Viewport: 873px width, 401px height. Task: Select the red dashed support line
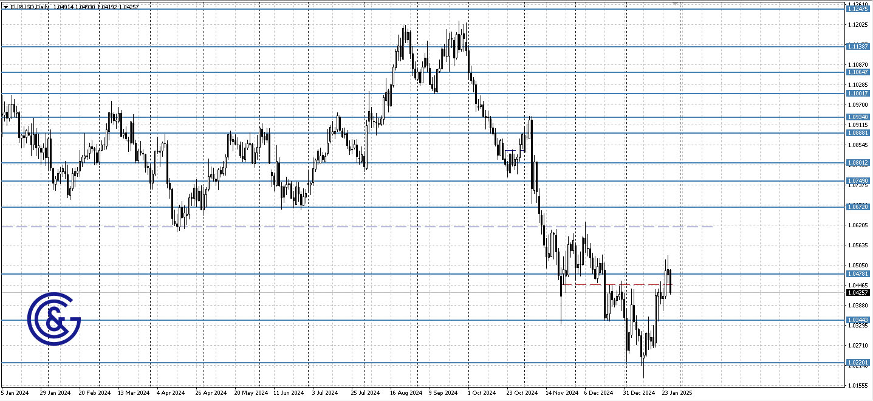click(608, 284)
